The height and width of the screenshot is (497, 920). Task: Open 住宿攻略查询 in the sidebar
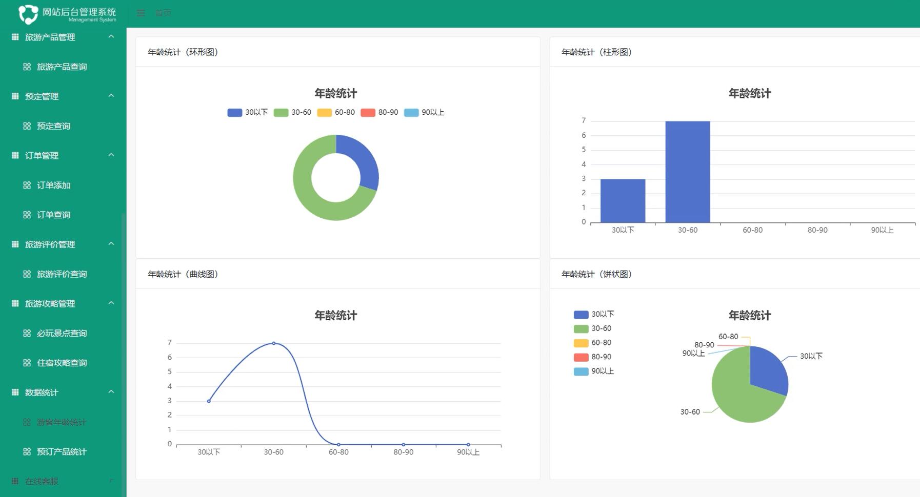(x=62, y=362)
